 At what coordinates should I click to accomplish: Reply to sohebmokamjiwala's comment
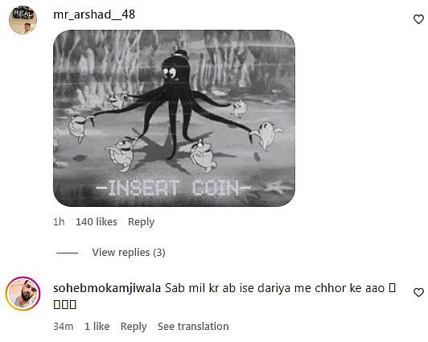(134, 327)
